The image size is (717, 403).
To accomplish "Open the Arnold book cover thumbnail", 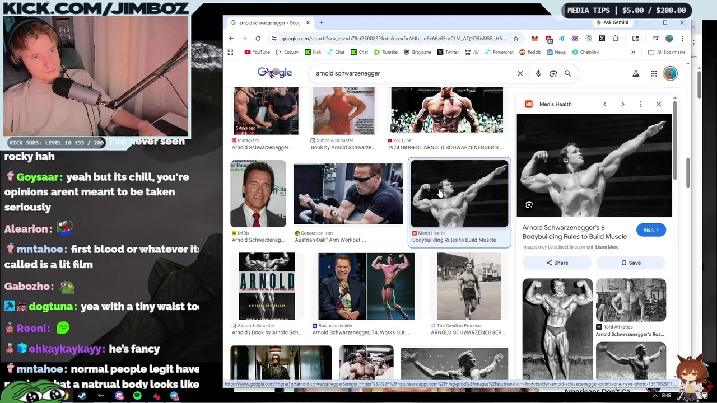I will pos(267,286).
